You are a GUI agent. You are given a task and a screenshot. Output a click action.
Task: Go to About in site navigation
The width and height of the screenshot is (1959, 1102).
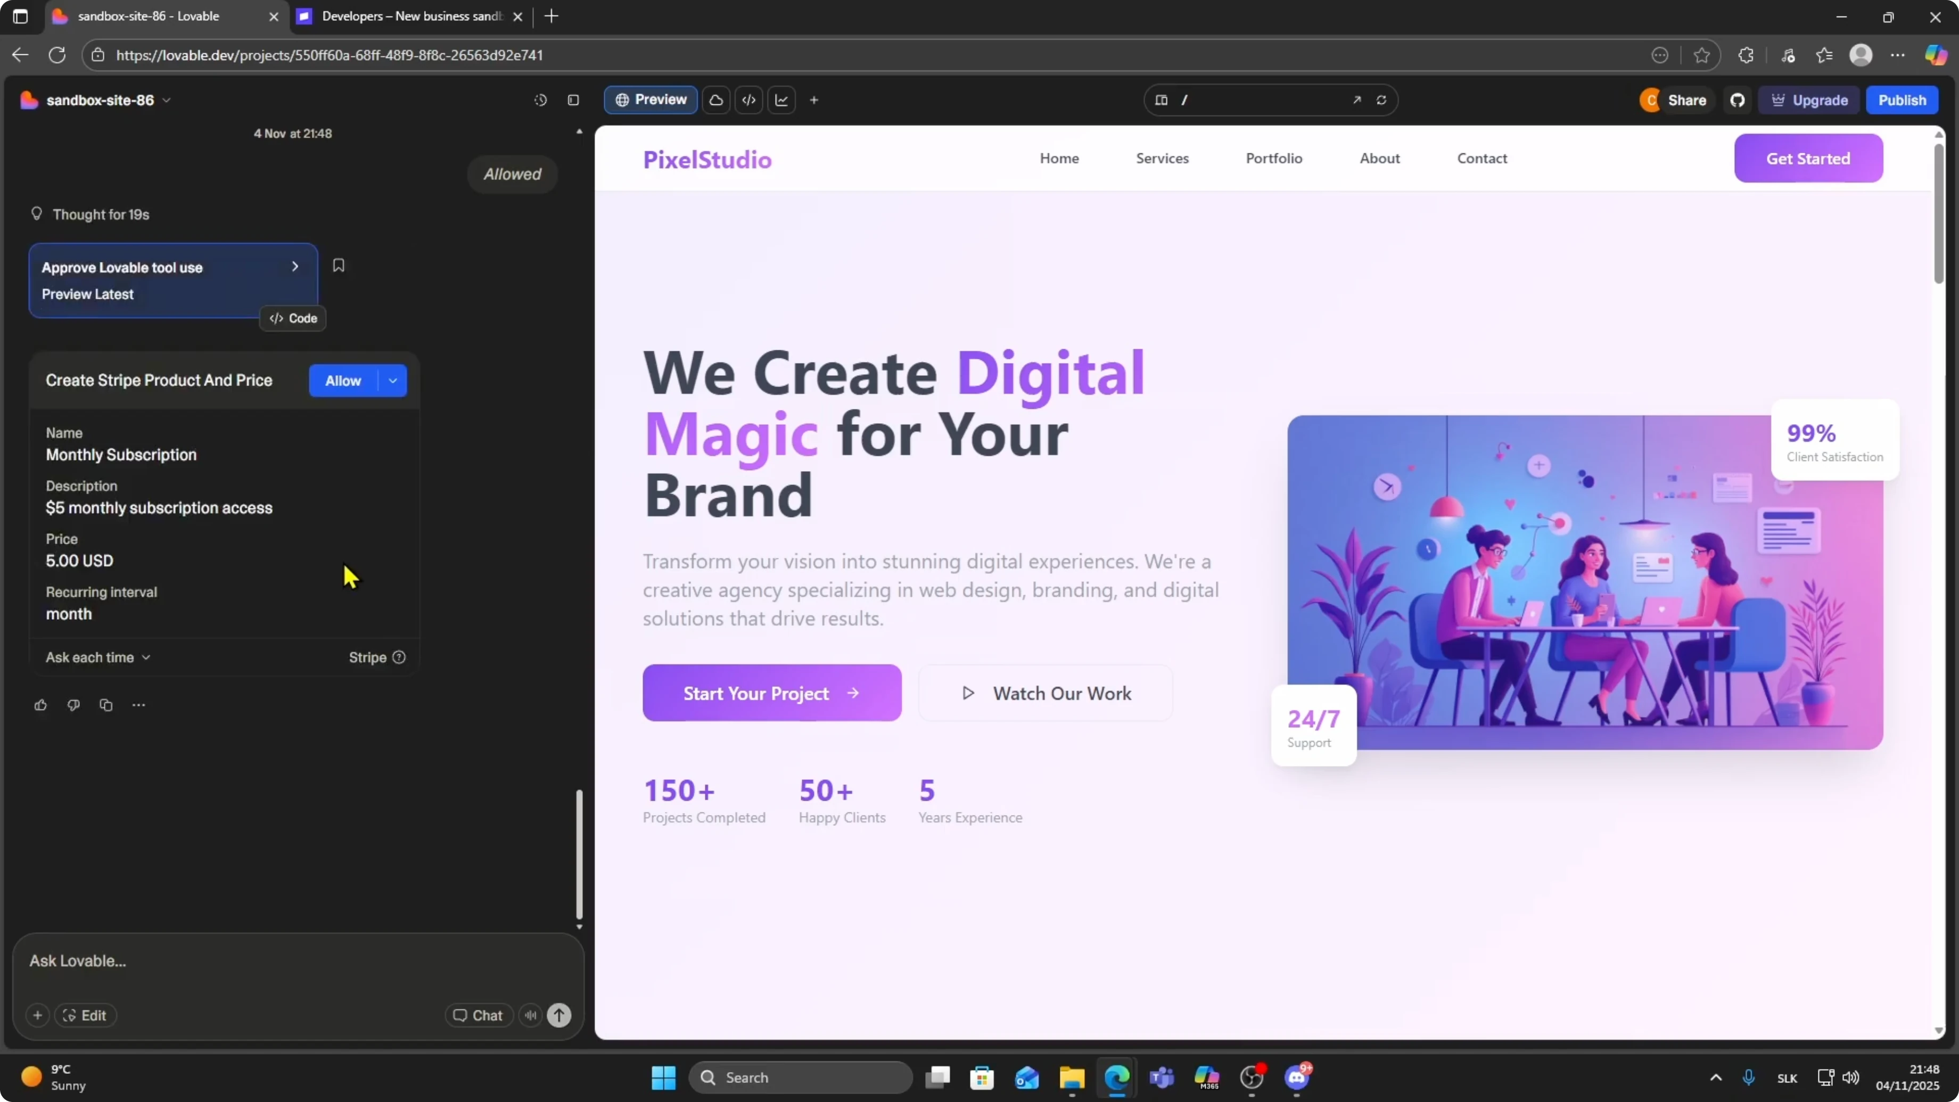(x=1379, y=158)
